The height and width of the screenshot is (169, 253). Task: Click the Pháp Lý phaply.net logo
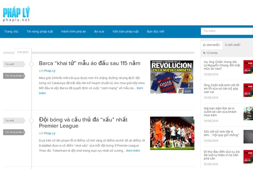click(16, 14)
